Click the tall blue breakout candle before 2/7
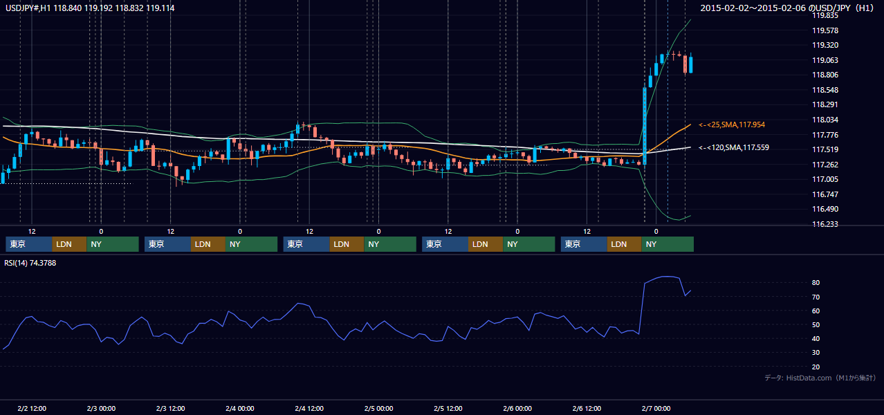The image size is (884, 415). point(644,124)
